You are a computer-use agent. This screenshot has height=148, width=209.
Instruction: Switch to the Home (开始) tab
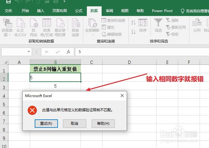click(25, 11)
